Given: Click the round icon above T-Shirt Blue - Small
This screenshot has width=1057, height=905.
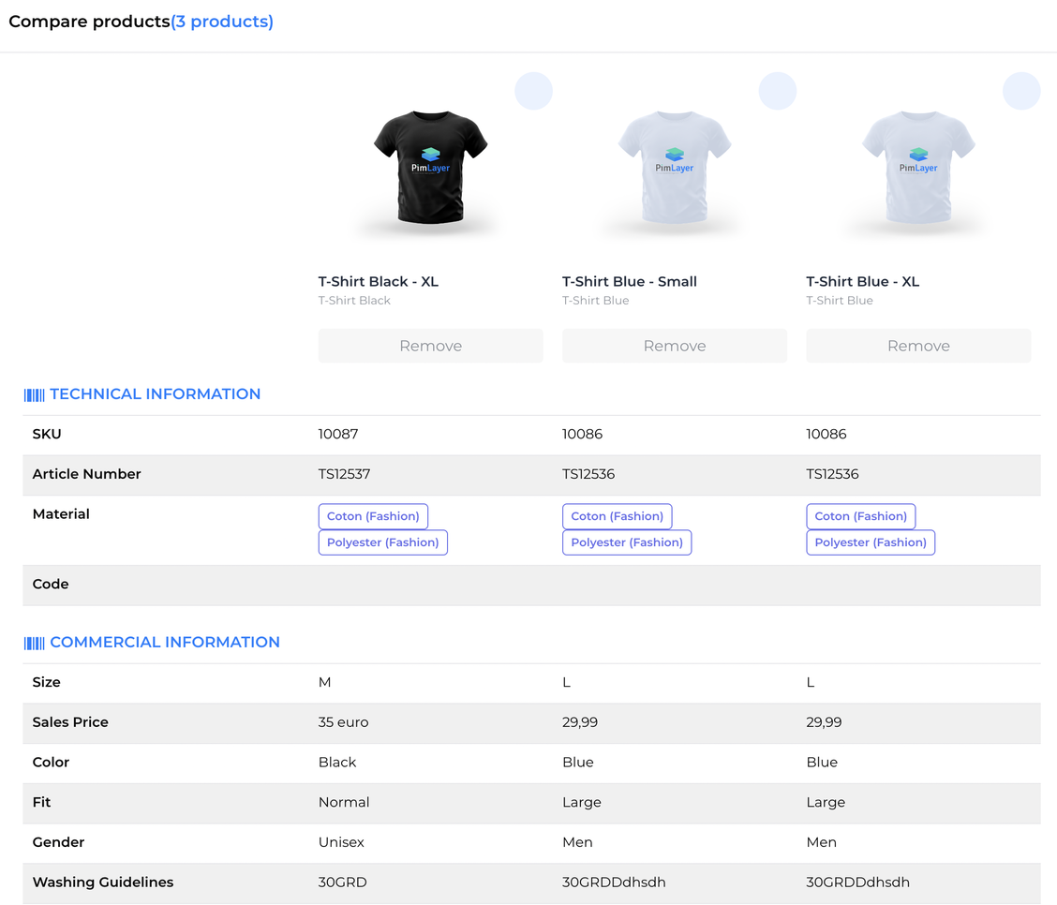Looking at the screenshot, I should 777,91.
